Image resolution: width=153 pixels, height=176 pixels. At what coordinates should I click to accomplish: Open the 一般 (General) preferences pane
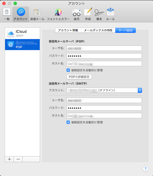[7, 14]
